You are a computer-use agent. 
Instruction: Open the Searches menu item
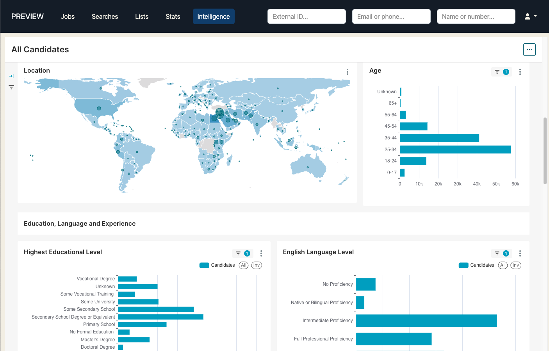(105, 16)
